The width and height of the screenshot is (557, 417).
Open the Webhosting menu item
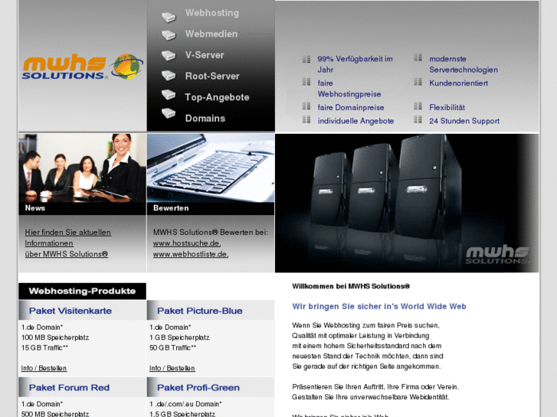(x=212, y=13)
